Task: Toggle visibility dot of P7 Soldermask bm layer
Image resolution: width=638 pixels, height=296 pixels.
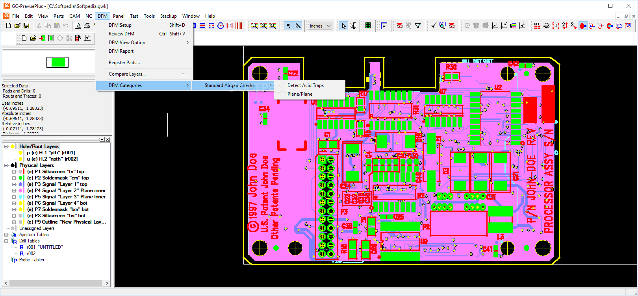Action: point(20,209)
